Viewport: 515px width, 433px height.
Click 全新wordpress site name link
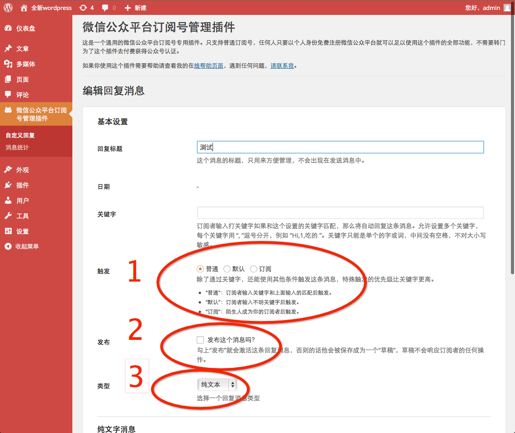click(x=51, y=8)
